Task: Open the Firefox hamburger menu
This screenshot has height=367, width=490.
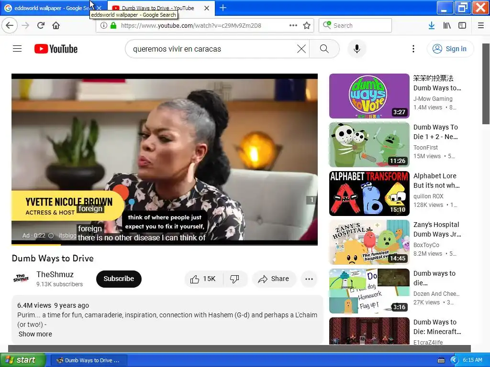Action: click(481, 25)
